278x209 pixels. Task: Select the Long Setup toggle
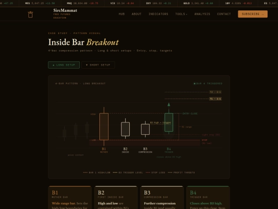coord(64,65)
